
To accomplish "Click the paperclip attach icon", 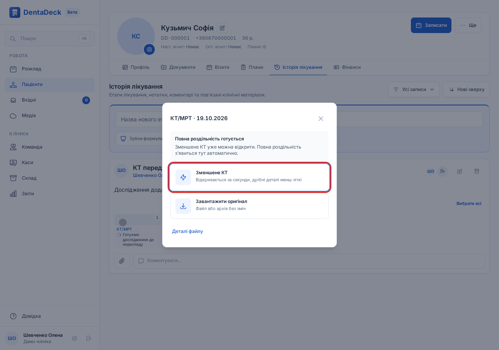I will point(122,261).
